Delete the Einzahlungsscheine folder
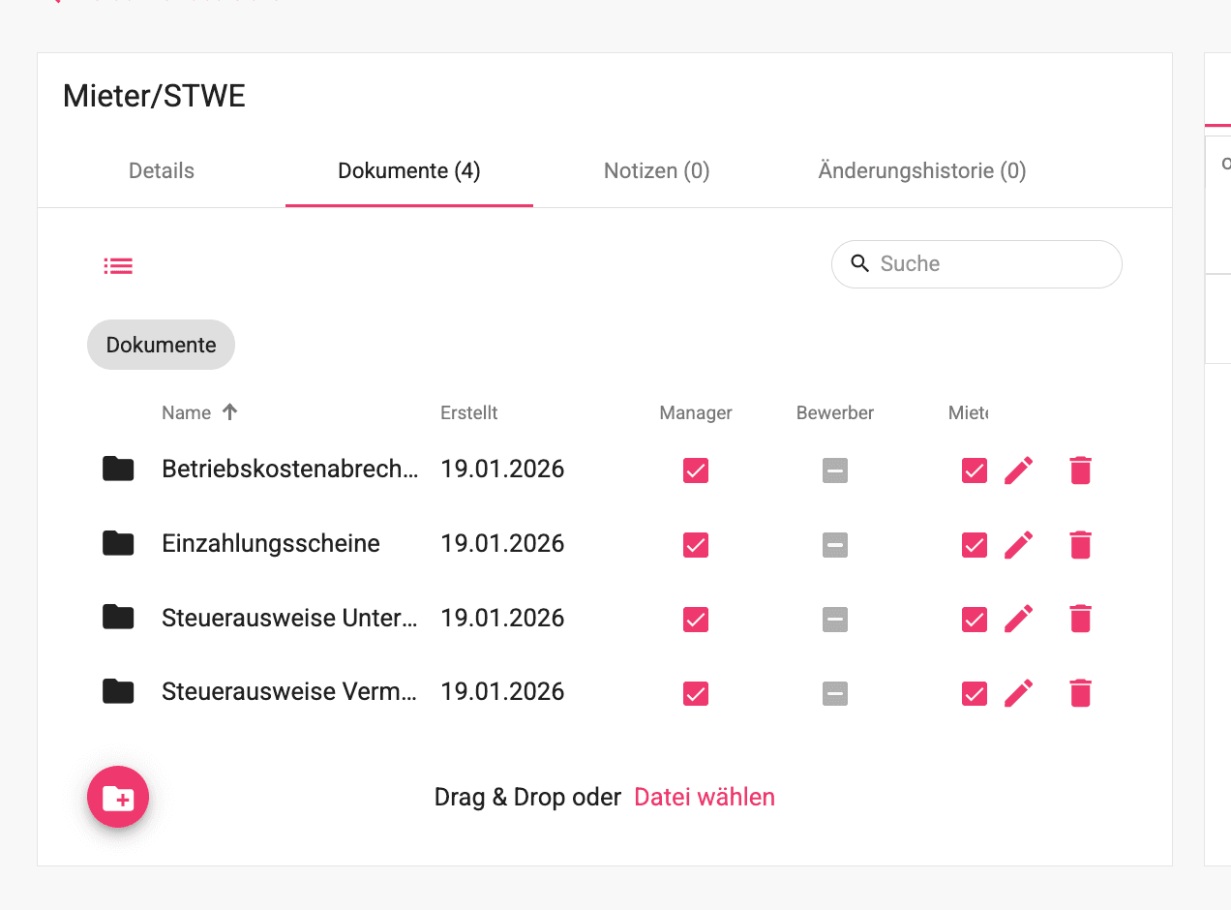 tap(1080, 545)
